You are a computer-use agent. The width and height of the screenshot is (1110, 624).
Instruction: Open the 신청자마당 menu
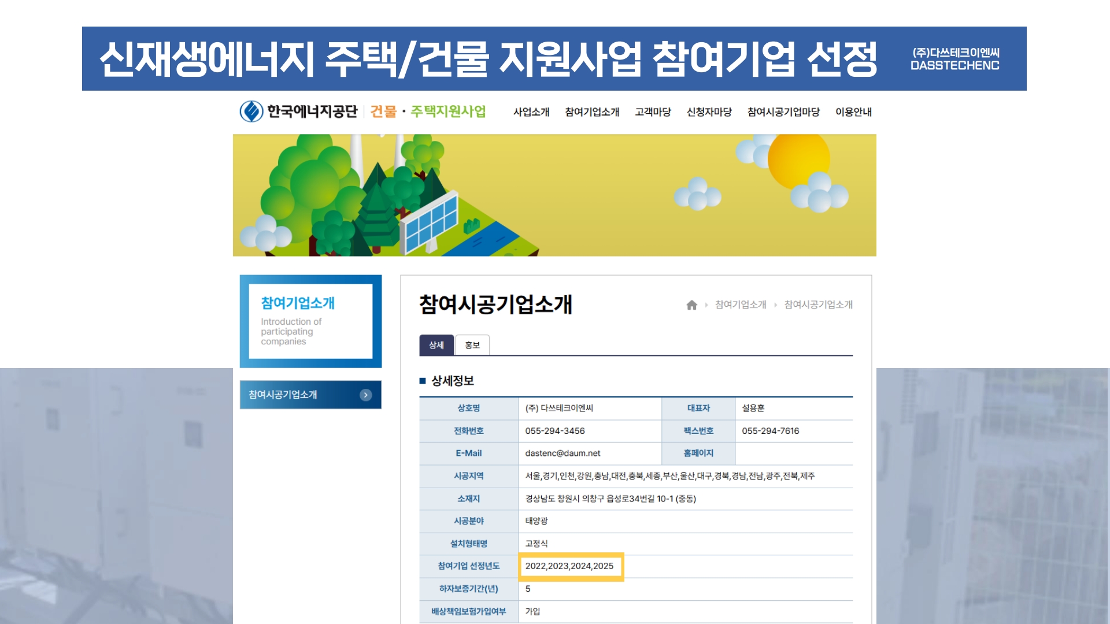[x=709, y=112]
